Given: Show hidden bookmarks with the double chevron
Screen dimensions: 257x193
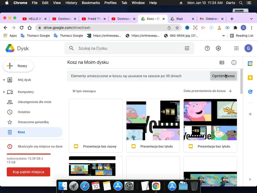Looking at the screenshot, I should pos(223,36).
